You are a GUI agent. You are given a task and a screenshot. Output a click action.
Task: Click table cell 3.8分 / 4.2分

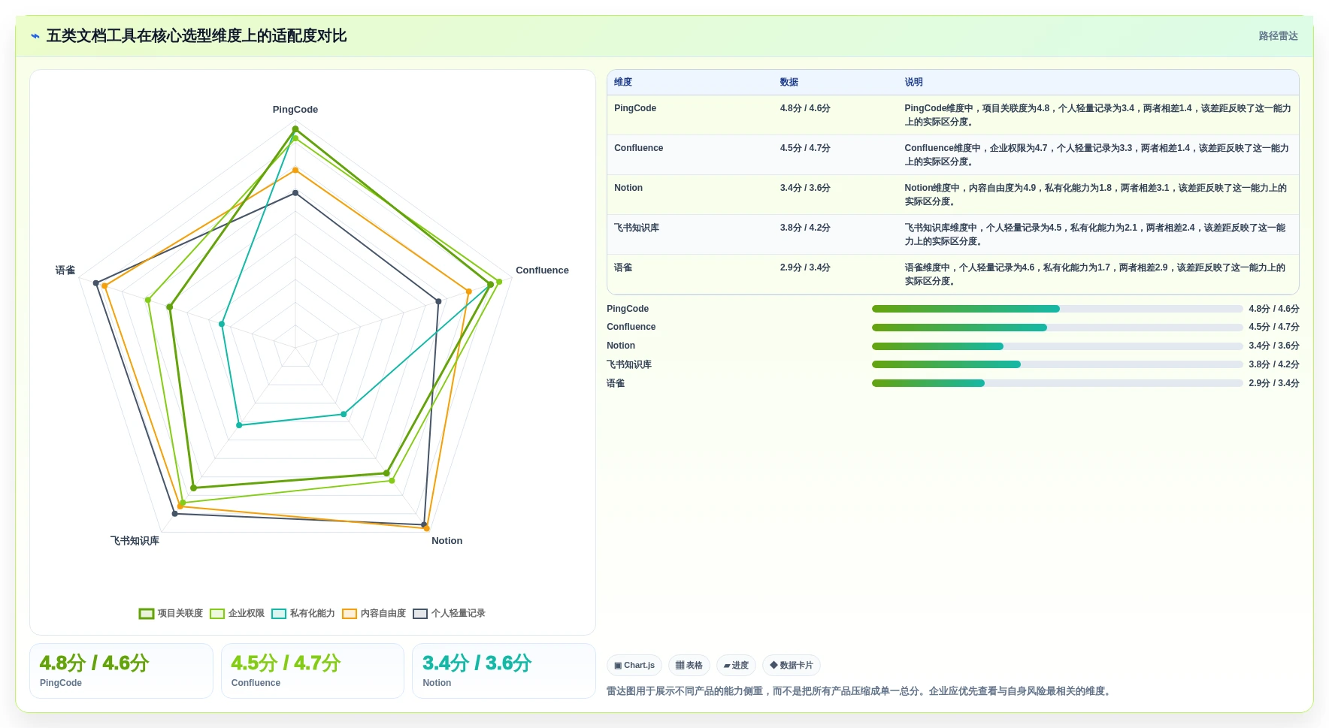pos(805,228)
